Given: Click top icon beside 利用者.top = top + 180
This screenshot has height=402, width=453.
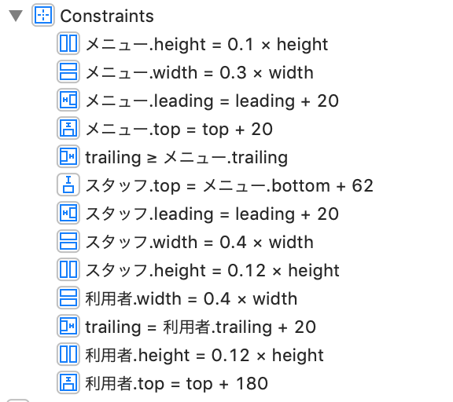Looking at the screenshot, I should [x=68, y=382].
